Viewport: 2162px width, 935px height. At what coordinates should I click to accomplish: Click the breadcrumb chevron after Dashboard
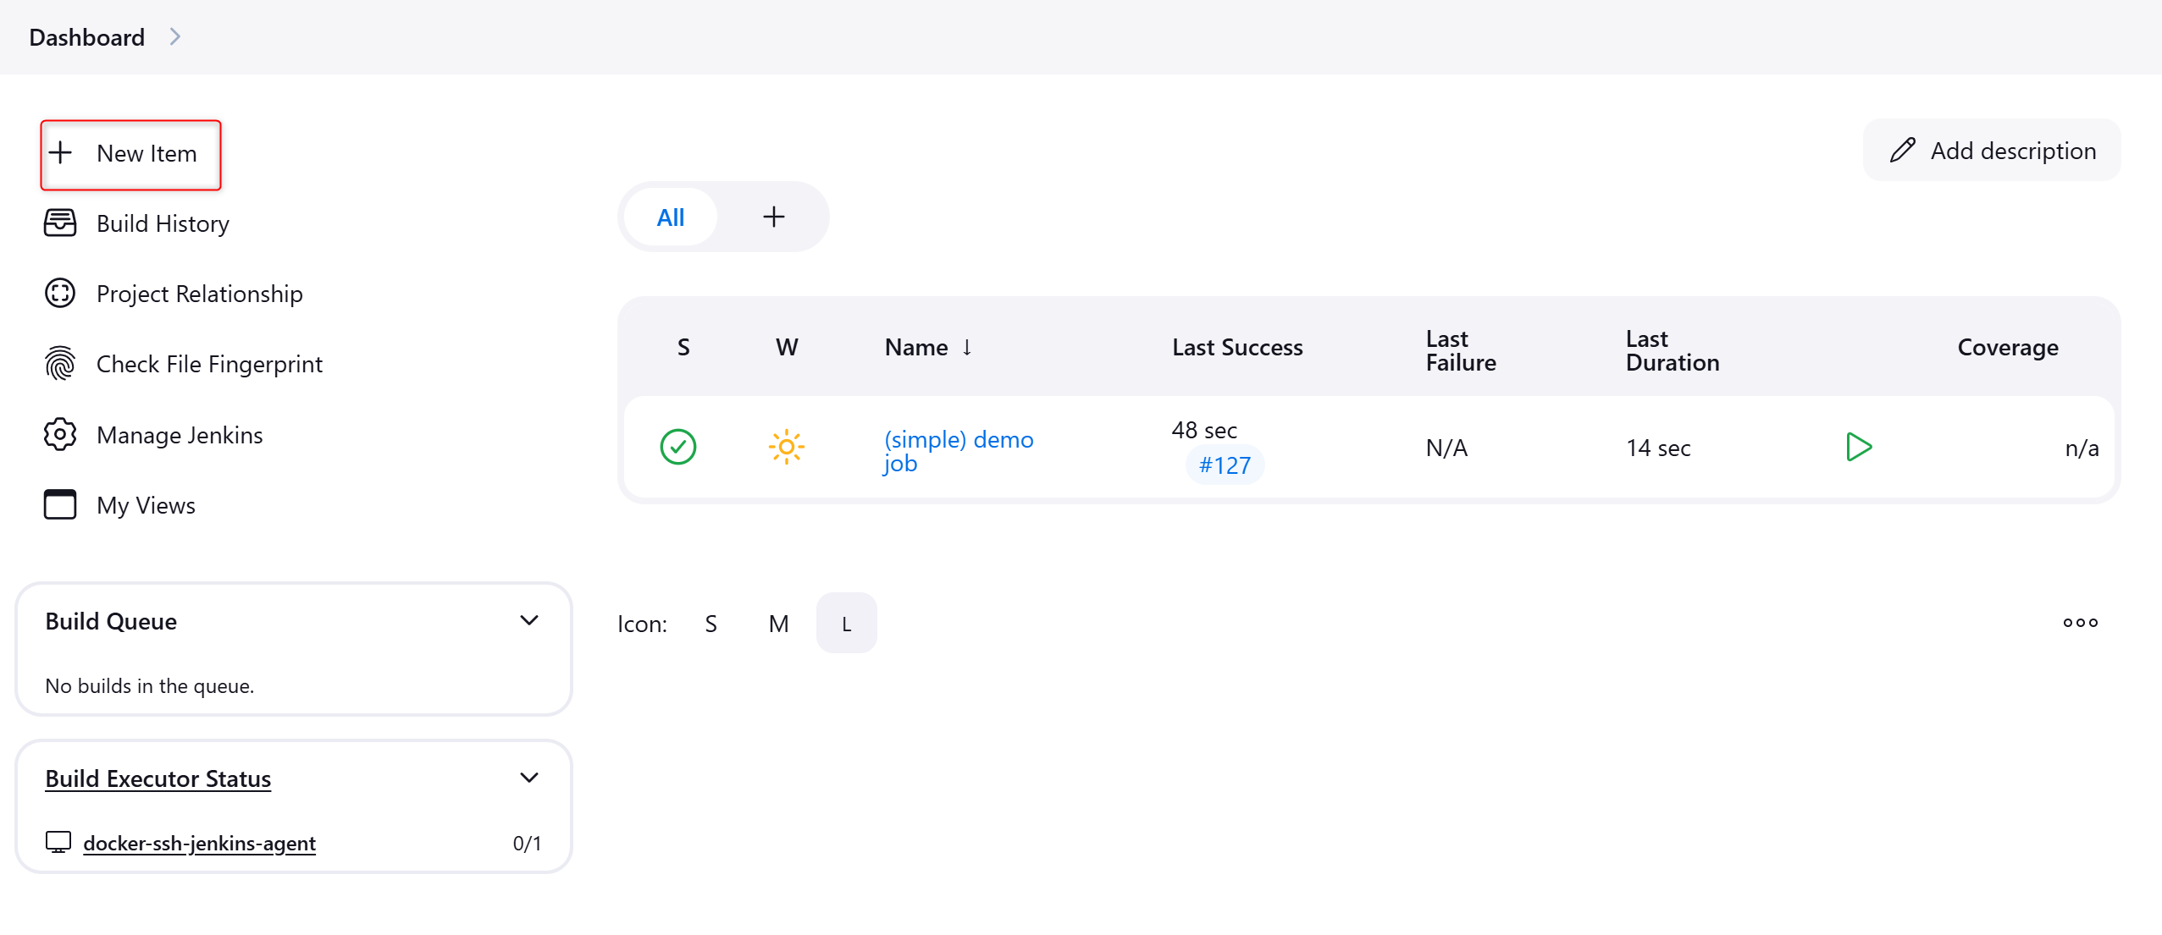pyautogui.click(x=175, y=37)
